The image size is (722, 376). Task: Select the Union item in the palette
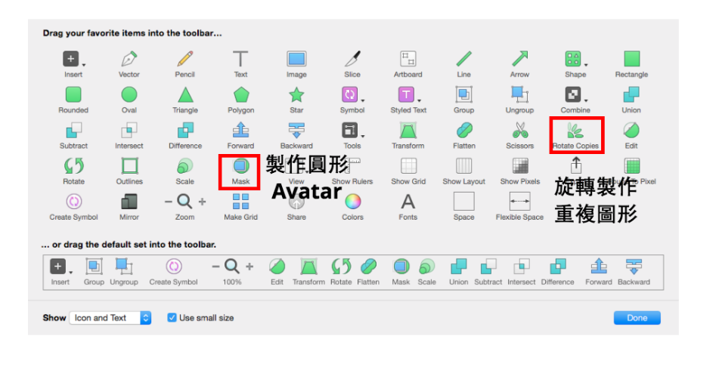point(631,100)
